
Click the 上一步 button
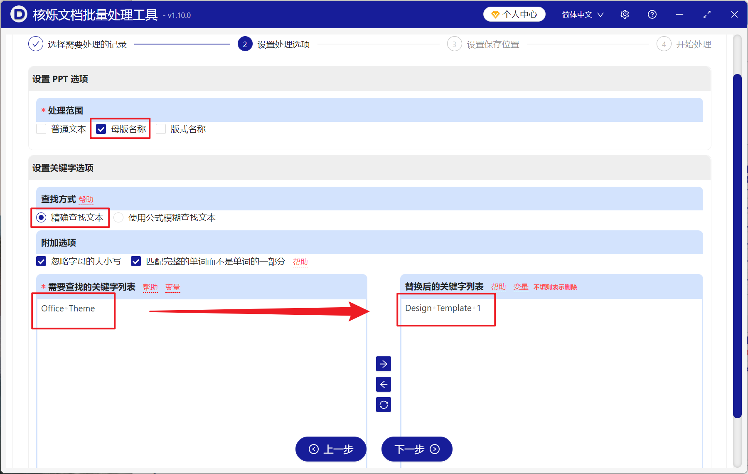pos(331,449)
